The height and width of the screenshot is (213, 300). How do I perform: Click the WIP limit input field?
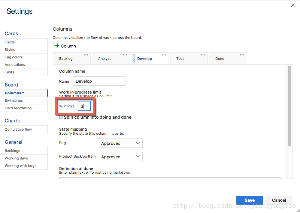coord(84,106)
